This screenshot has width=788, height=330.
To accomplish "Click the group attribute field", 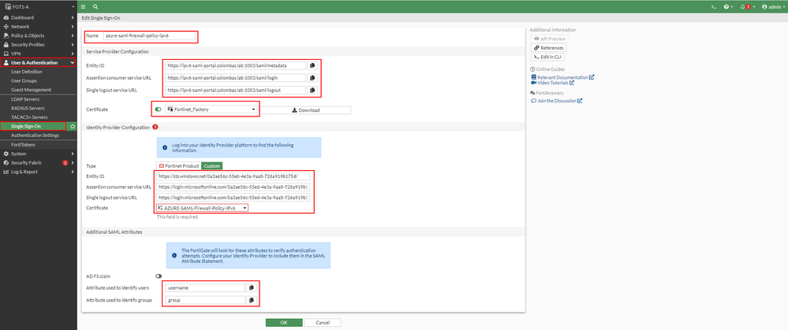I will [x=204, y=300].
